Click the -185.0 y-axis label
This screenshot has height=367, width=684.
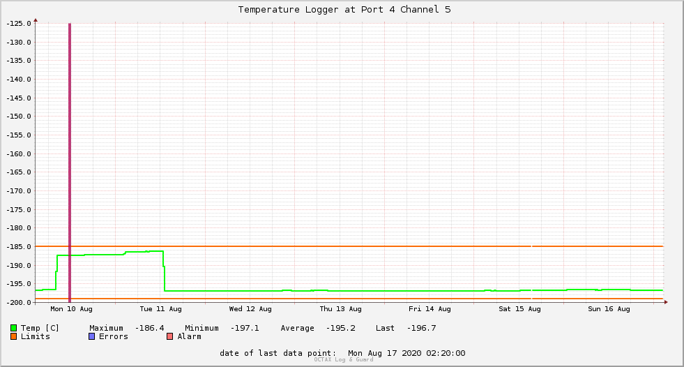[19, 247]
